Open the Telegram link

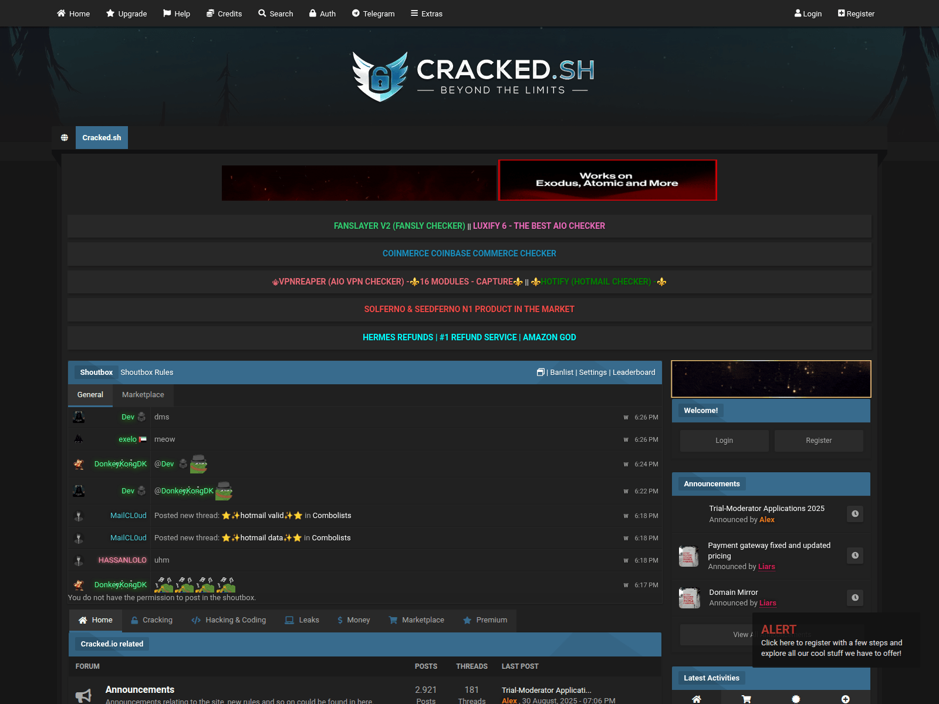pos(373,13)
